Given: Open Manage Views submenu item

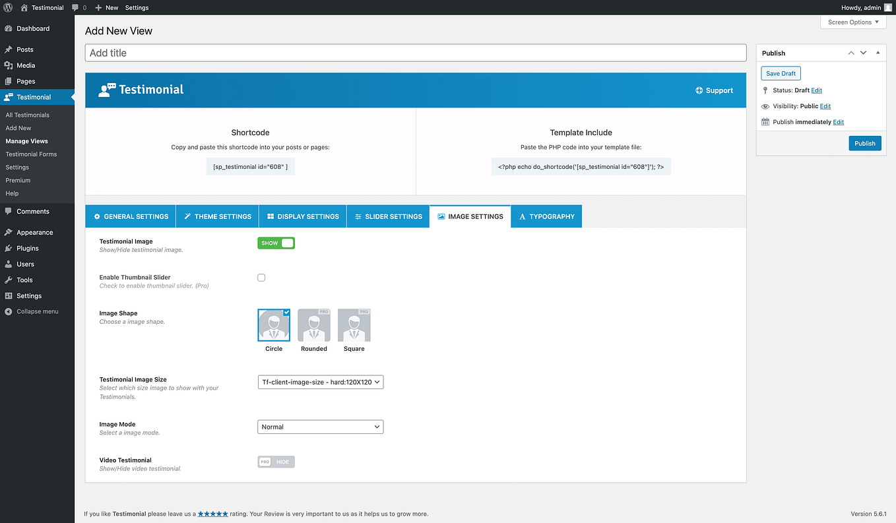Looking at the screenshot, I should [x=26, y=141].
